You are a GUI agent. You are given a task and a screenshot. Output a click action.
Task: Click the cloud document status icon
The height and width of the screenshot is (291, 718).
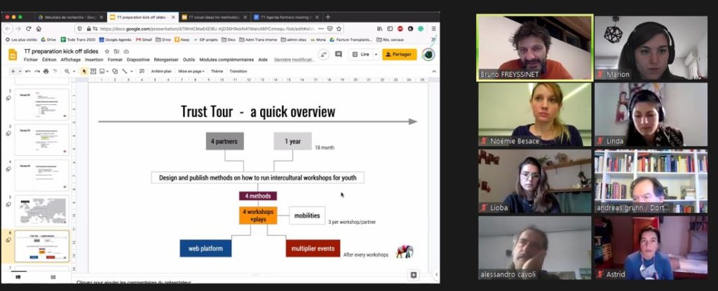pos(126,52)
